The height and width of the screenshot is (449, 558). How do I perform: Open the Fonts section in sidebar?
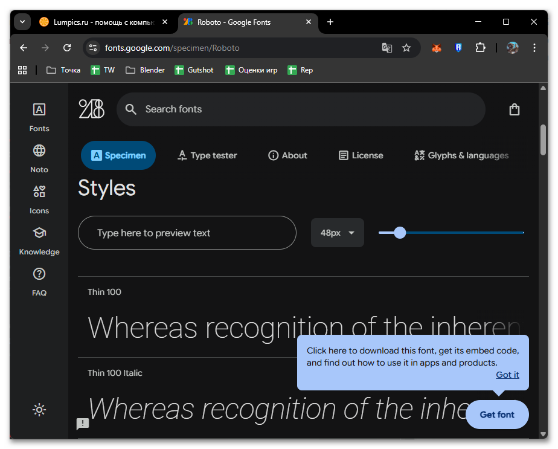(x=39, y=117)
